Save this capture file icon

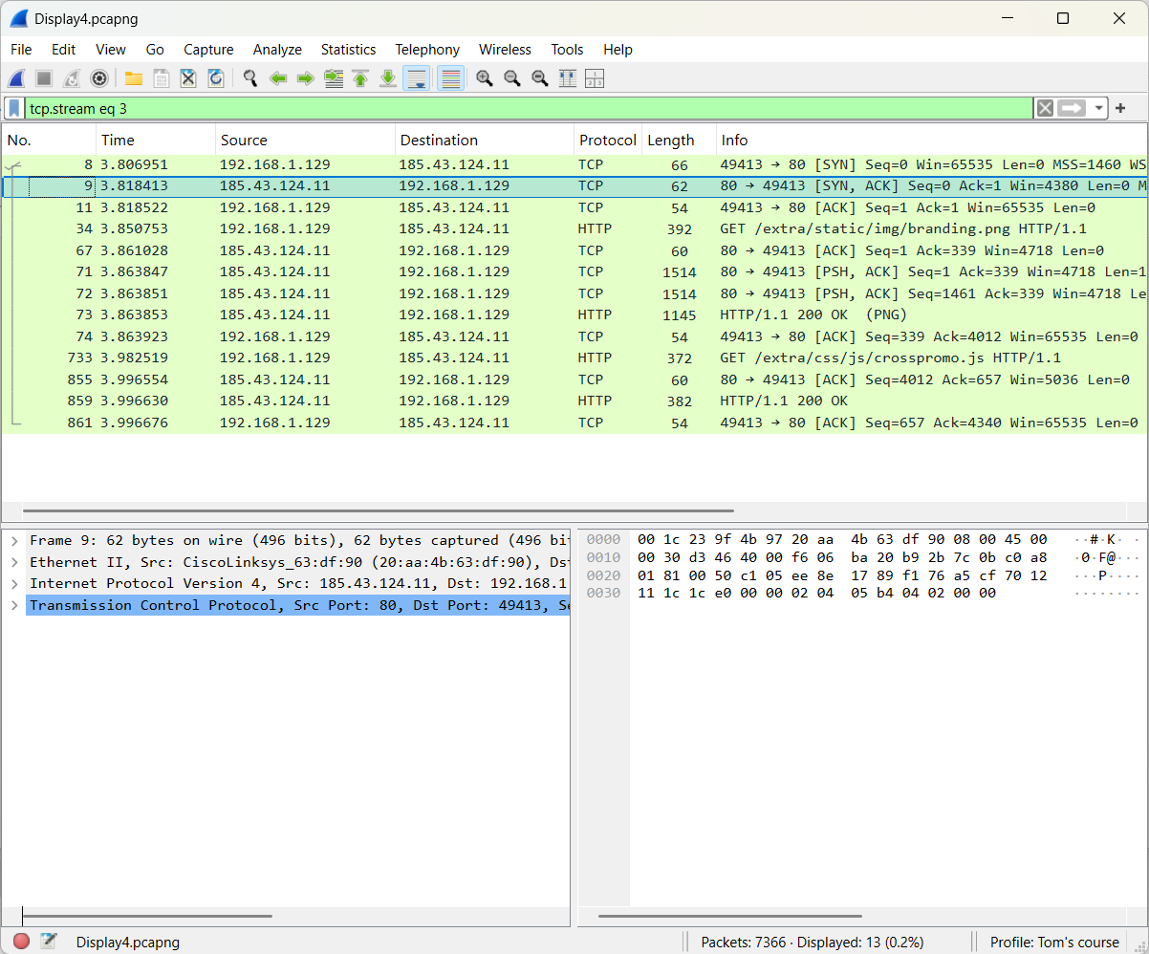coord(162,78)
